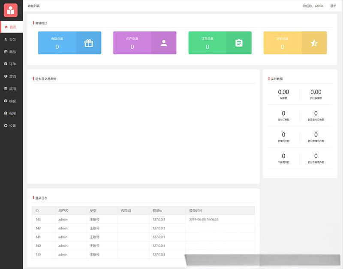Click 127.0.0.1 IP in row 140

159,245
